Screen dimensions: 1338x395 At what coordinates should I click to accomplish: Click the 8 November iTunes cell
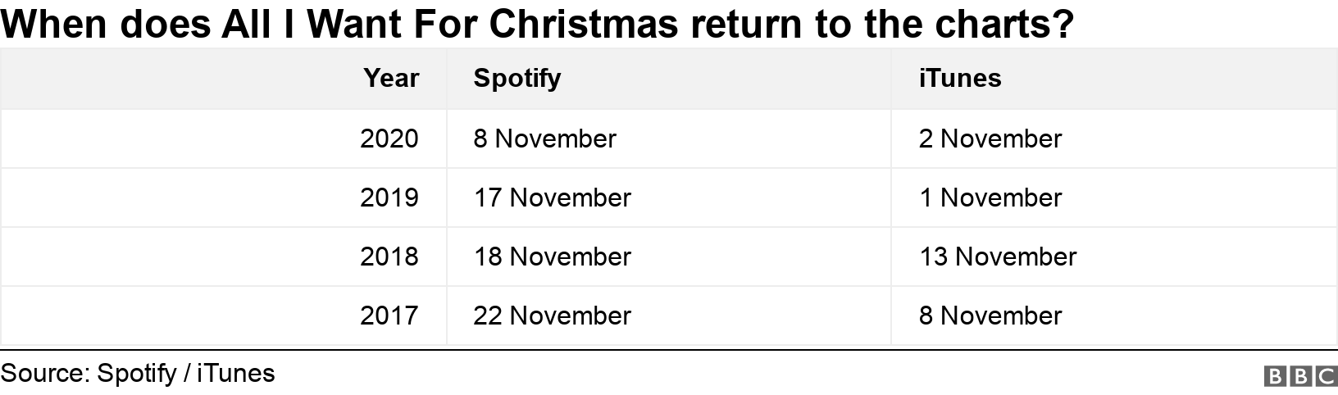coord(990,316)
